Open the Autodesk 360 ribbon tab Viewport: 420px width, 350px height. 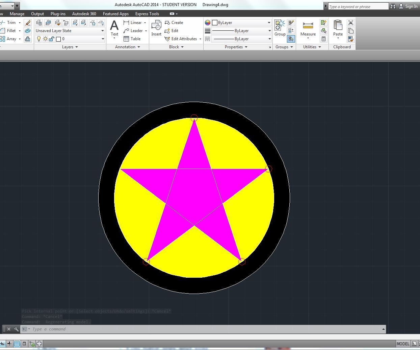click(x=84, y=14)
